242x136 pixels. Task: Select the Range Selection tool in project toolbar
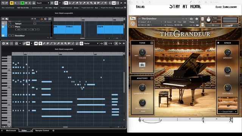(70, 3)
